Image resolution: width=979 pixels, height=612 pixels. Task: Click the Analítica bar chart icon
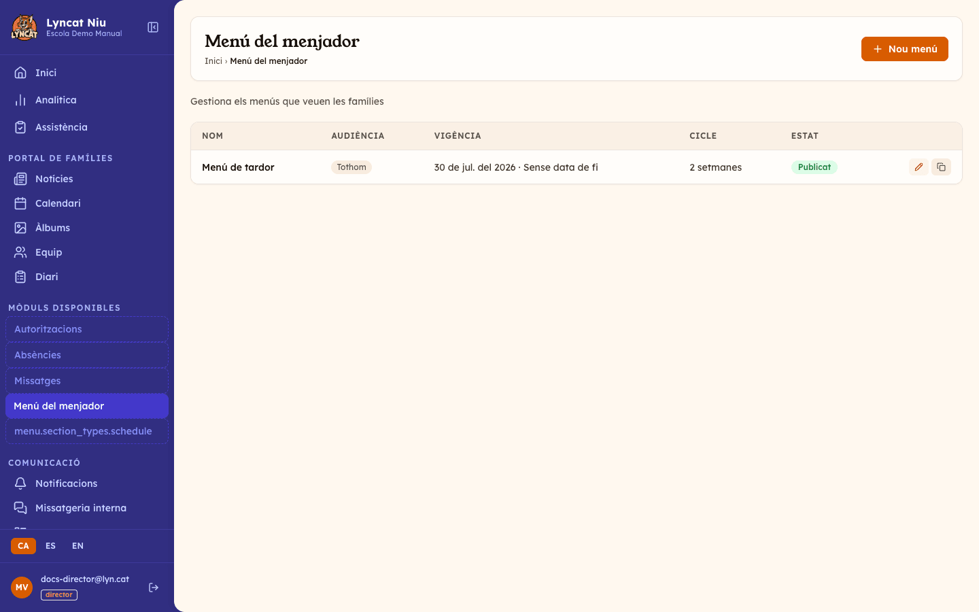20,100
